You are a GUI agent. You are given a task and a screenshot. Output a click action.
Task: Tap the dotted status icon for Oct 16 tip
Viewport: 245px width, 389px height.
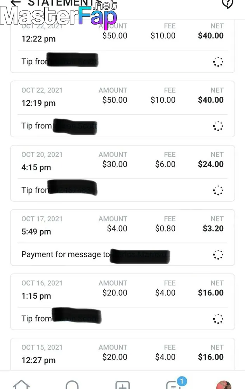218,319
